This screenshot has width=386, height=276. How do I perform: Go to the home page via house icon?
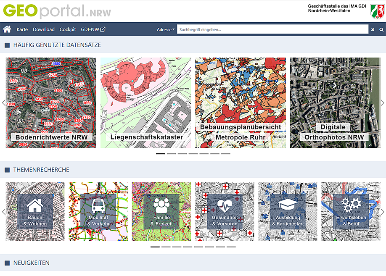(x=7, y=29)
